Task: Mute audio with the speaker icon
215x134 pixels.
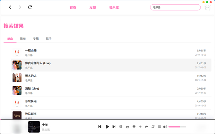Action: pyautogui.click(x=165, y=127)
